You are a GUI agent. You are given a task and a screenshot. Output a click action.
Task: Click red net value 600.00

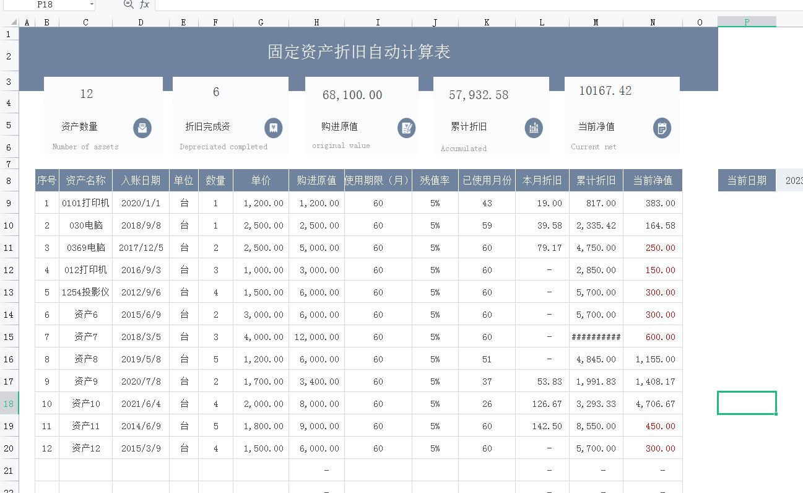[x=653, y=337]
